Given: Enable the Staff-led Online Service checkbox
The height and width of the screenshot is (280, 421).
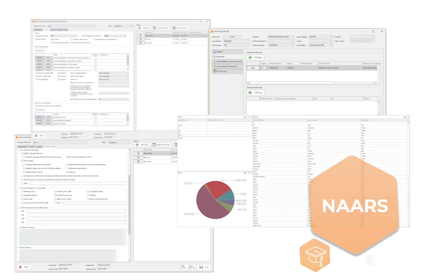Looking at the screenshot, I should pyautogui.click(x=72, y=40).
